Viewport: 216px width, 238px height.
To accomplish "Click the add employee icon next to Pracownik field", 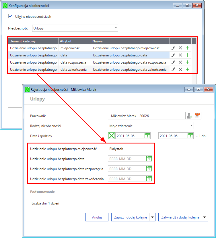I will [190, 116].
